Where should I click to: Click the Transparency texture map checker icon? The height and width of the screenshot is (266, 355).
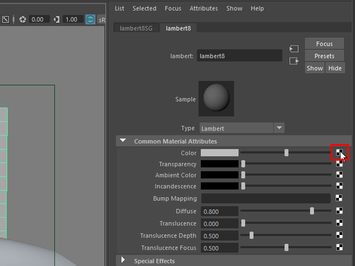tap(339, 164)
